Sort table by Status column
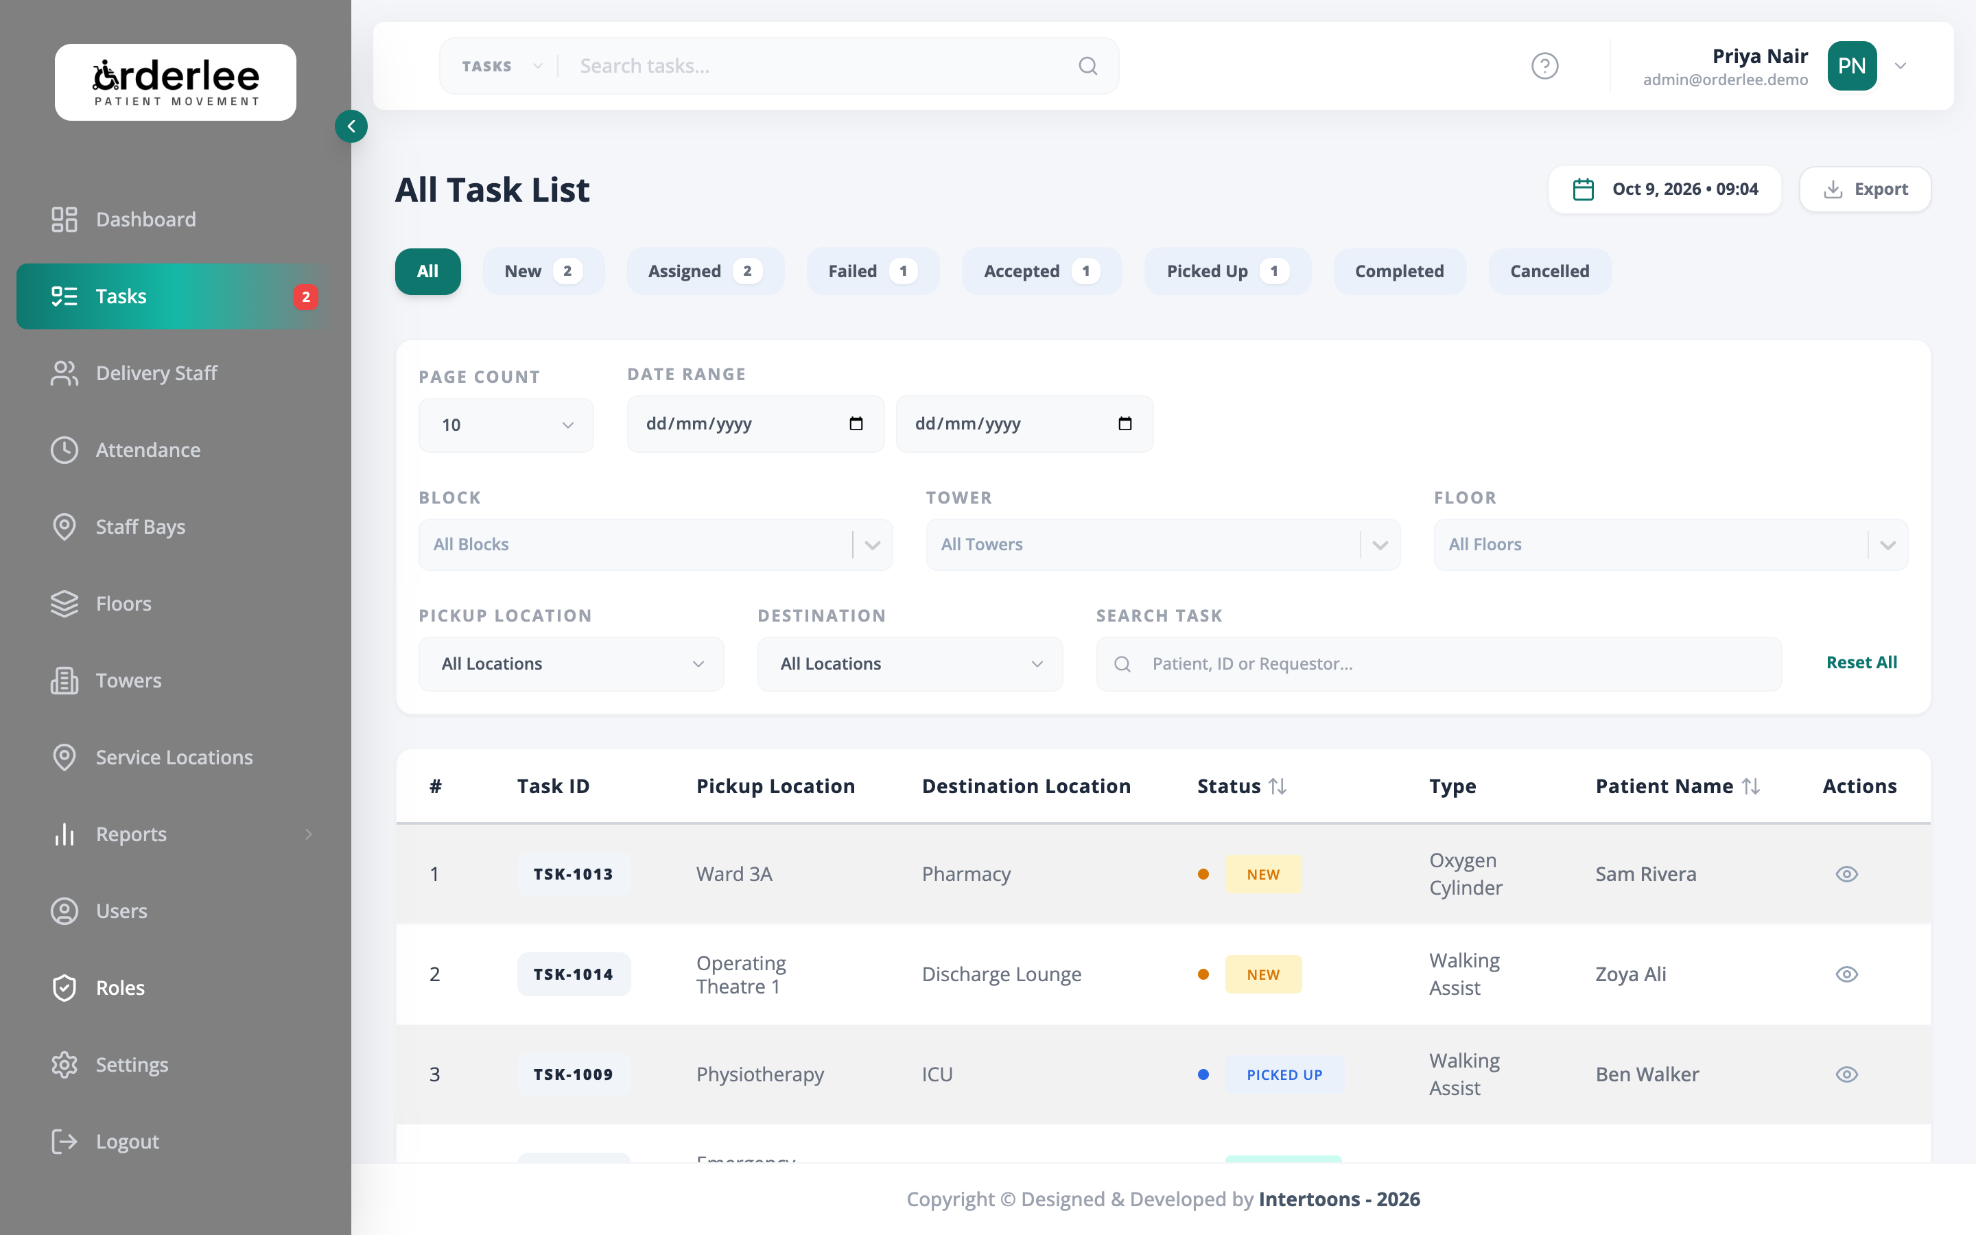1976x1235 pixels. coord(1277,786)
